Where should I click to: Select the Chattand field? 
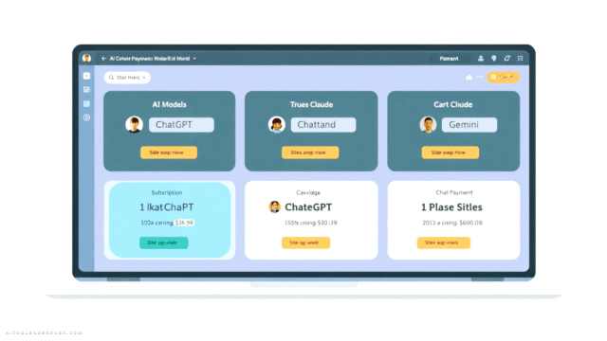tap(323, 125)
